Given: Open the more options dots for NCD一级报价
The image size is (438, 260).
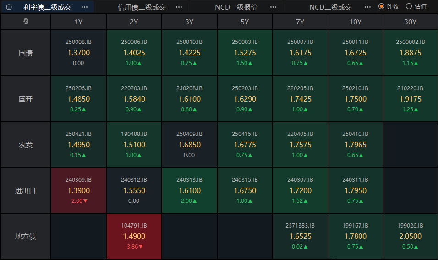Looking at the screenshot, I should 273,7.
